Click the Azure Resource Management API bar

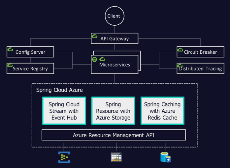coord(114,135)
